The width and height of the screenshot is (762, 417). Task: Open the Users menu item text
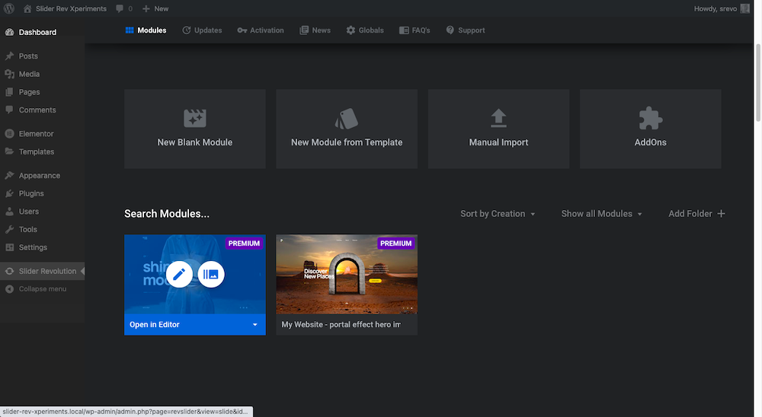click(x=29, y=212)
